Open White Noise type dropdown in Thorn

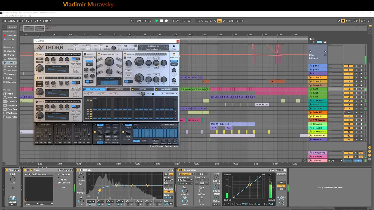(89, 58)
